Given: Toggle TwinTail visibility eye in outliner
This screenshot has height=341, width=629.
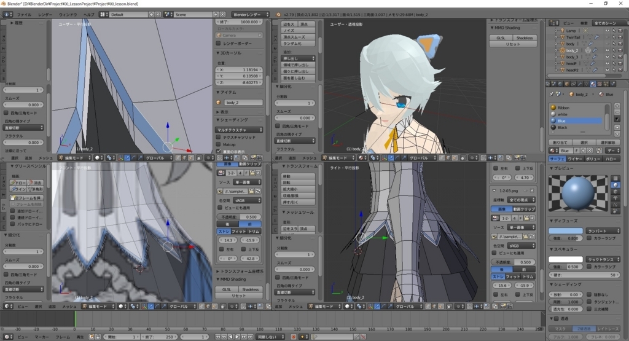Looking at the screenshot, I should tap(607, 37).
